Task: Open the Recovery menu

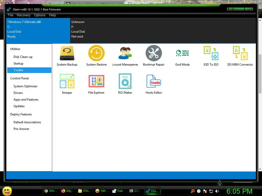Action: click(x=24, y=15)
